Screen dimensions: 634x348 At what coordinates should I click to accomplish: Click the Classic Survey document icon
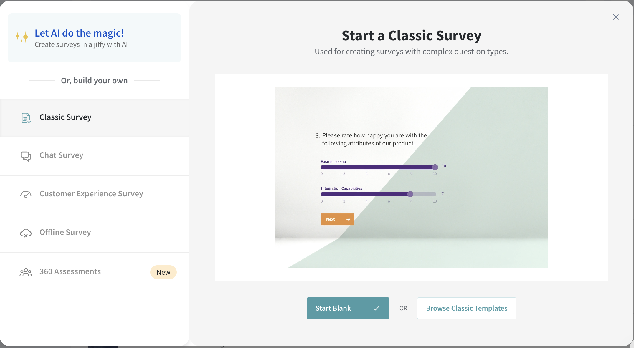tap(26, 117)
